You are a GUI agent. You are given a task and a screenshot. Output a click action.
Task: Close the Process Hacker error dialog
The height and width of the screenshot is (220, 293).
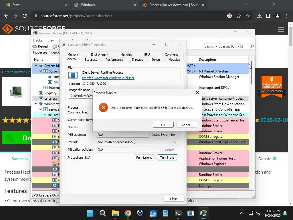(x=197, y=93)
